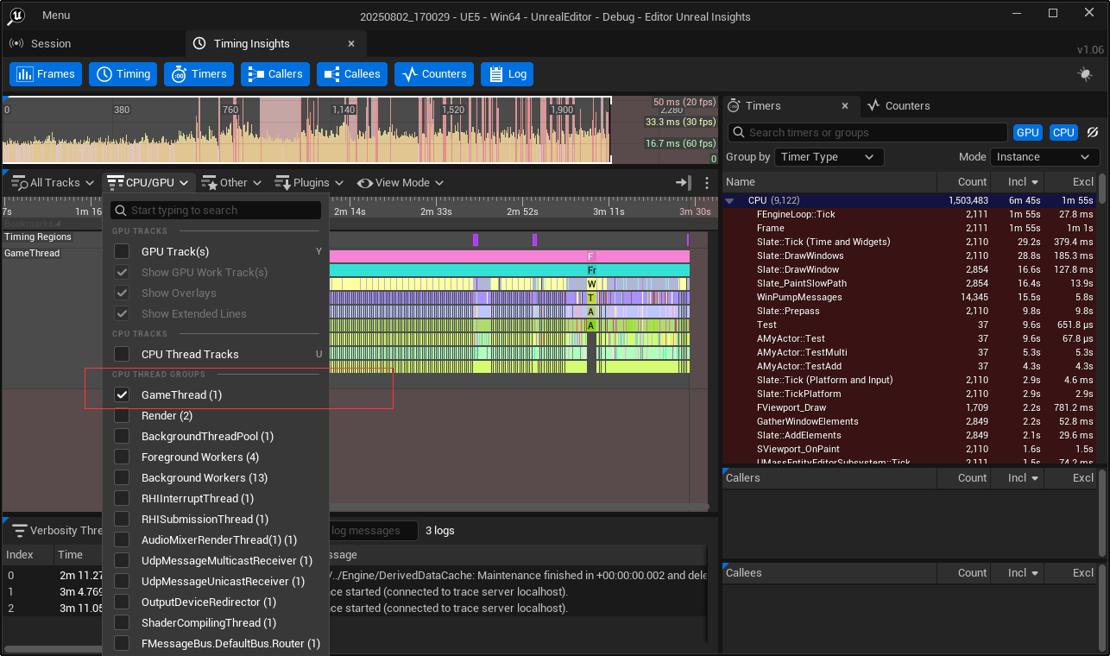Check the AudioMixerRenderThread(1) (1) group

122,540
